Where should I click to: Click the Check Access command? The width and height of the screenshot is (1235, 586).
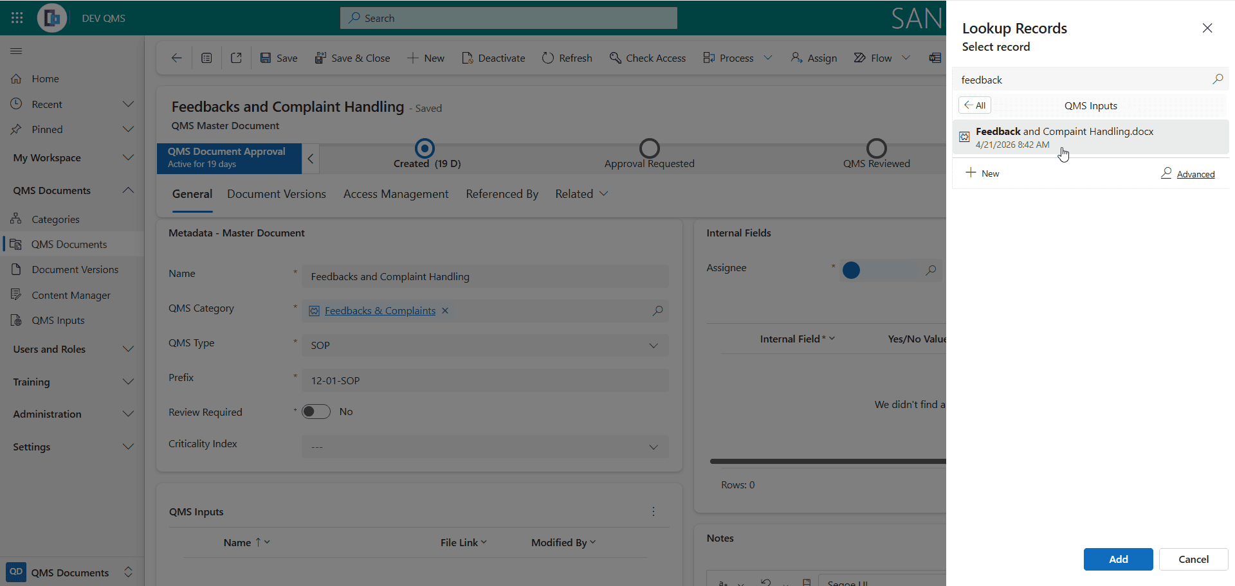[x=648, y=58]
